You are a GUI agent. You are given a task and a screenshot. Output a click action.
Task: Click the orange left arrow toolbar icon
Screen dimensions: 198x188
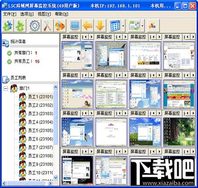pos(88,26)
